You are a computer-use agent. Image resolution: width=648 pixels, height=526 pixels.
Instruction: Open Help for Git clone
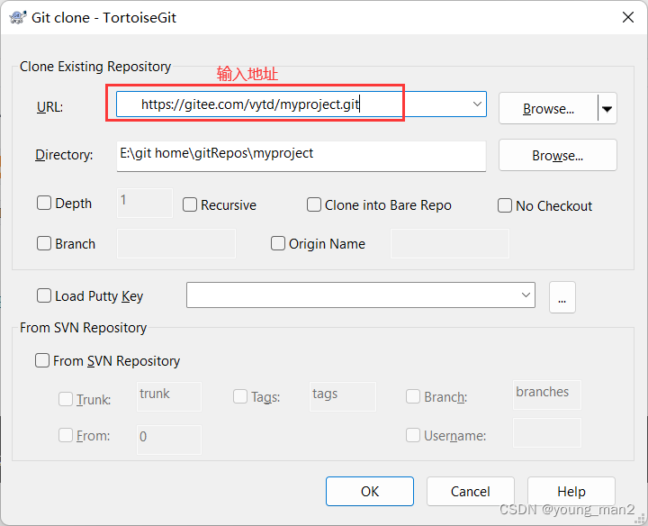(571, 491)
